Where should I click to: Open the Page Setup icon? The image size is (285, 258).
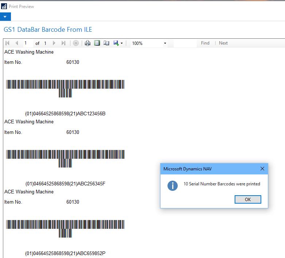tap(106, 43)
